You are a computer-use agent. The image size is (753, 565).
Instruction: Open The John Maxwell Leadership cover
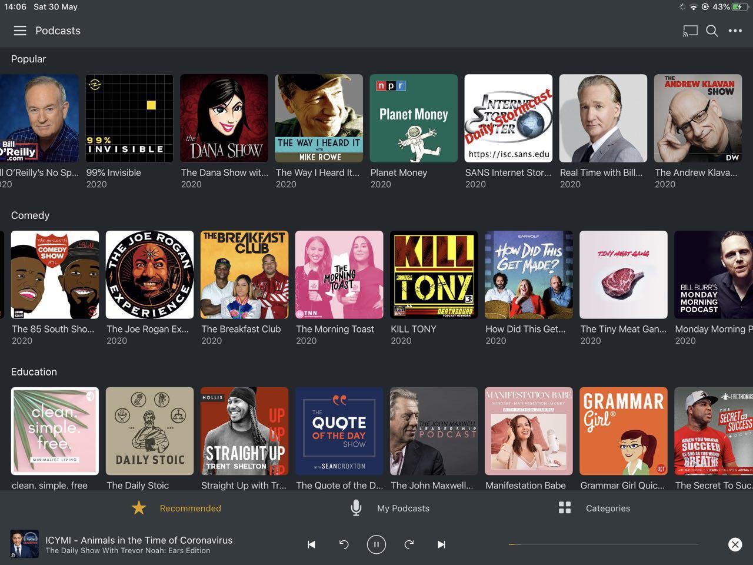(x=434, y=431)
